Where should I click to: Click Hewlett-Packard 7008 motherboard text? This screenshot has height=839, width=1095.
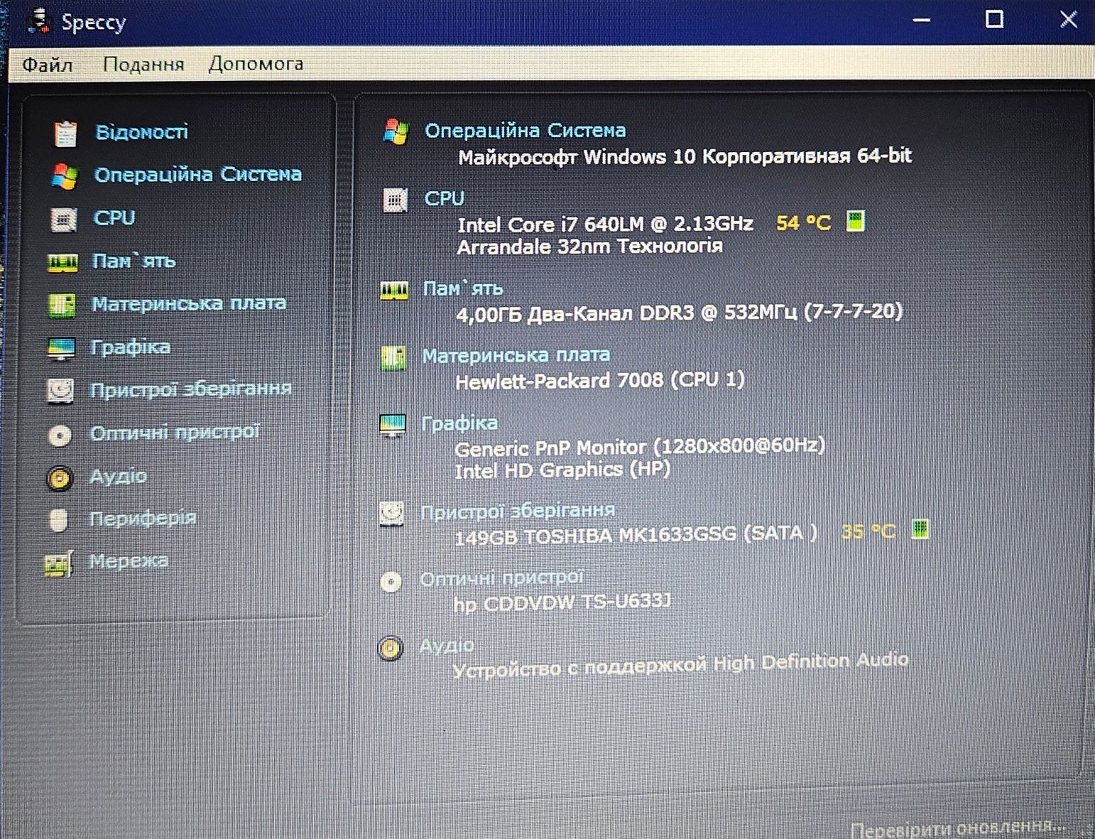(599, 381)
